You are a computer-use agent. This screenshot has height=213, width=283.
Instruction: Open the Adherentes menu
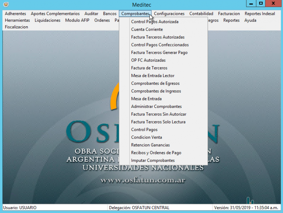click(x=15, y=14)
